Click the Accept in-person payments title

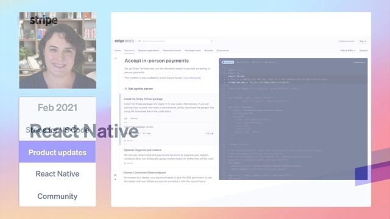[157, 61]
